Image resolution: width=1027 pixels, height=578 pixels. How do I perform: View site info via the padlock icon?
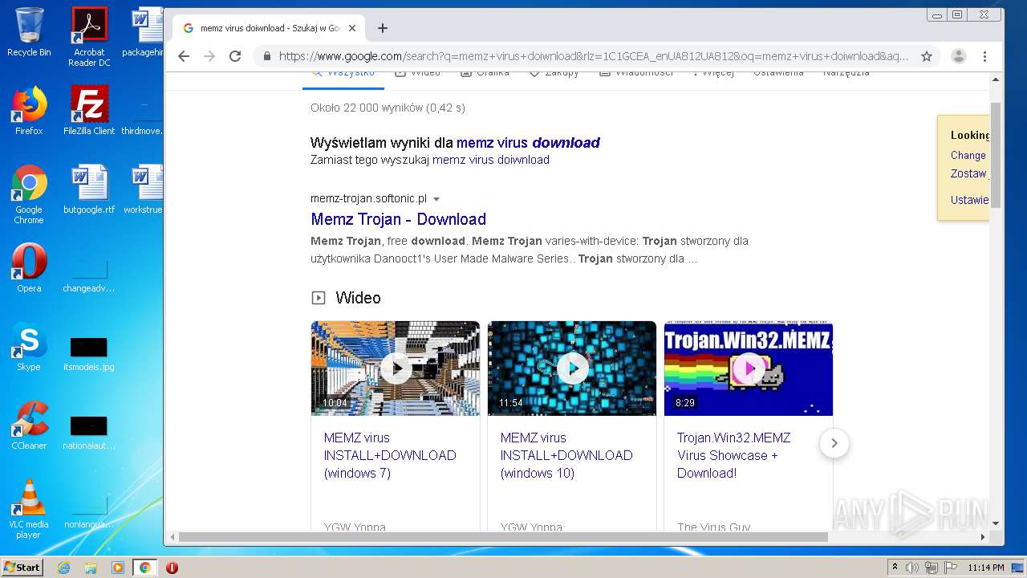pyautogui.click(x=267, y=56)
